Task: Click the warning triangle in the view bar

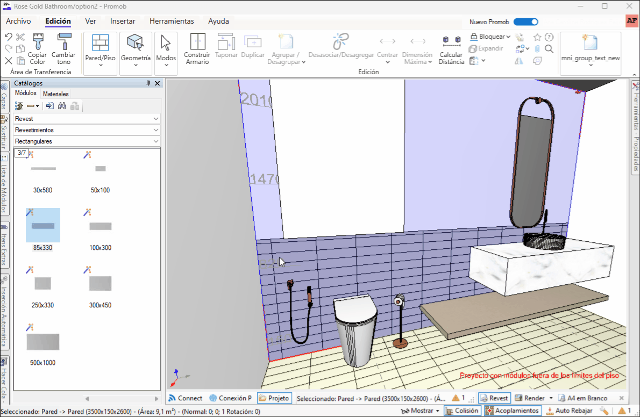Action: point(456,398)
